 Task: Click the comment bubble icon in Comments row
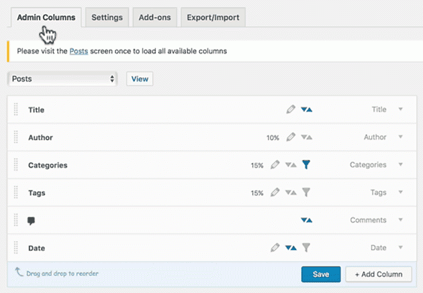[x=31, y=221]
